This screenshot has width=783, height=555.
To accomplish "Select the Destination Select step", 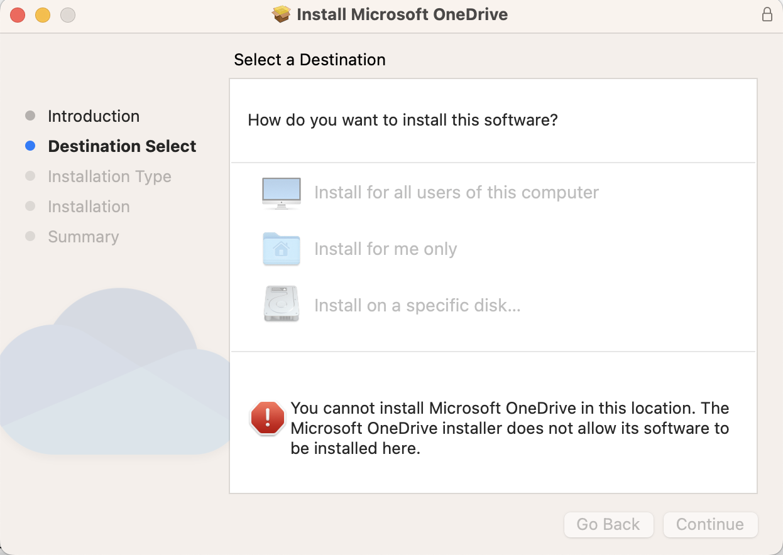I will [x=122, y=146].
